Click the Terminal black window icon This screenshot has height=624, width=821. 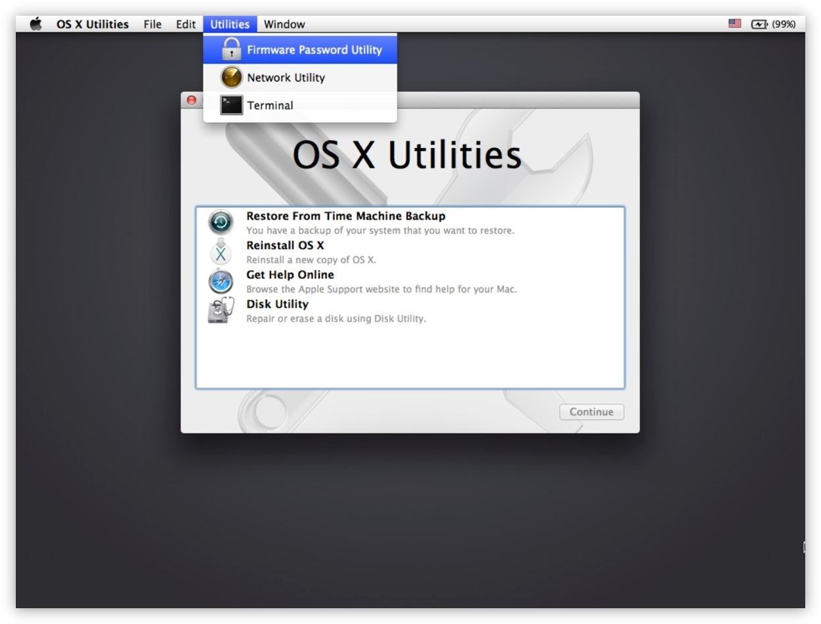point(232,105)
